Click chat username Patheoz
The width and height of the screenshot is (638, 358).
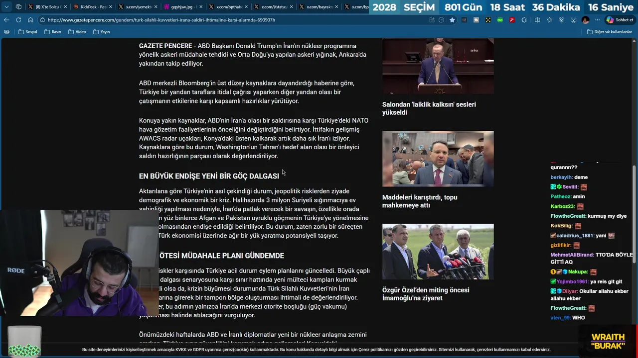pos(561,196)
